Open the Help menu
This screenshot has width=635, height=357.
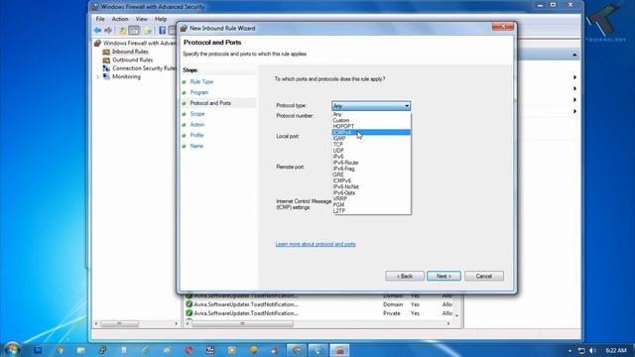point(161,19)
